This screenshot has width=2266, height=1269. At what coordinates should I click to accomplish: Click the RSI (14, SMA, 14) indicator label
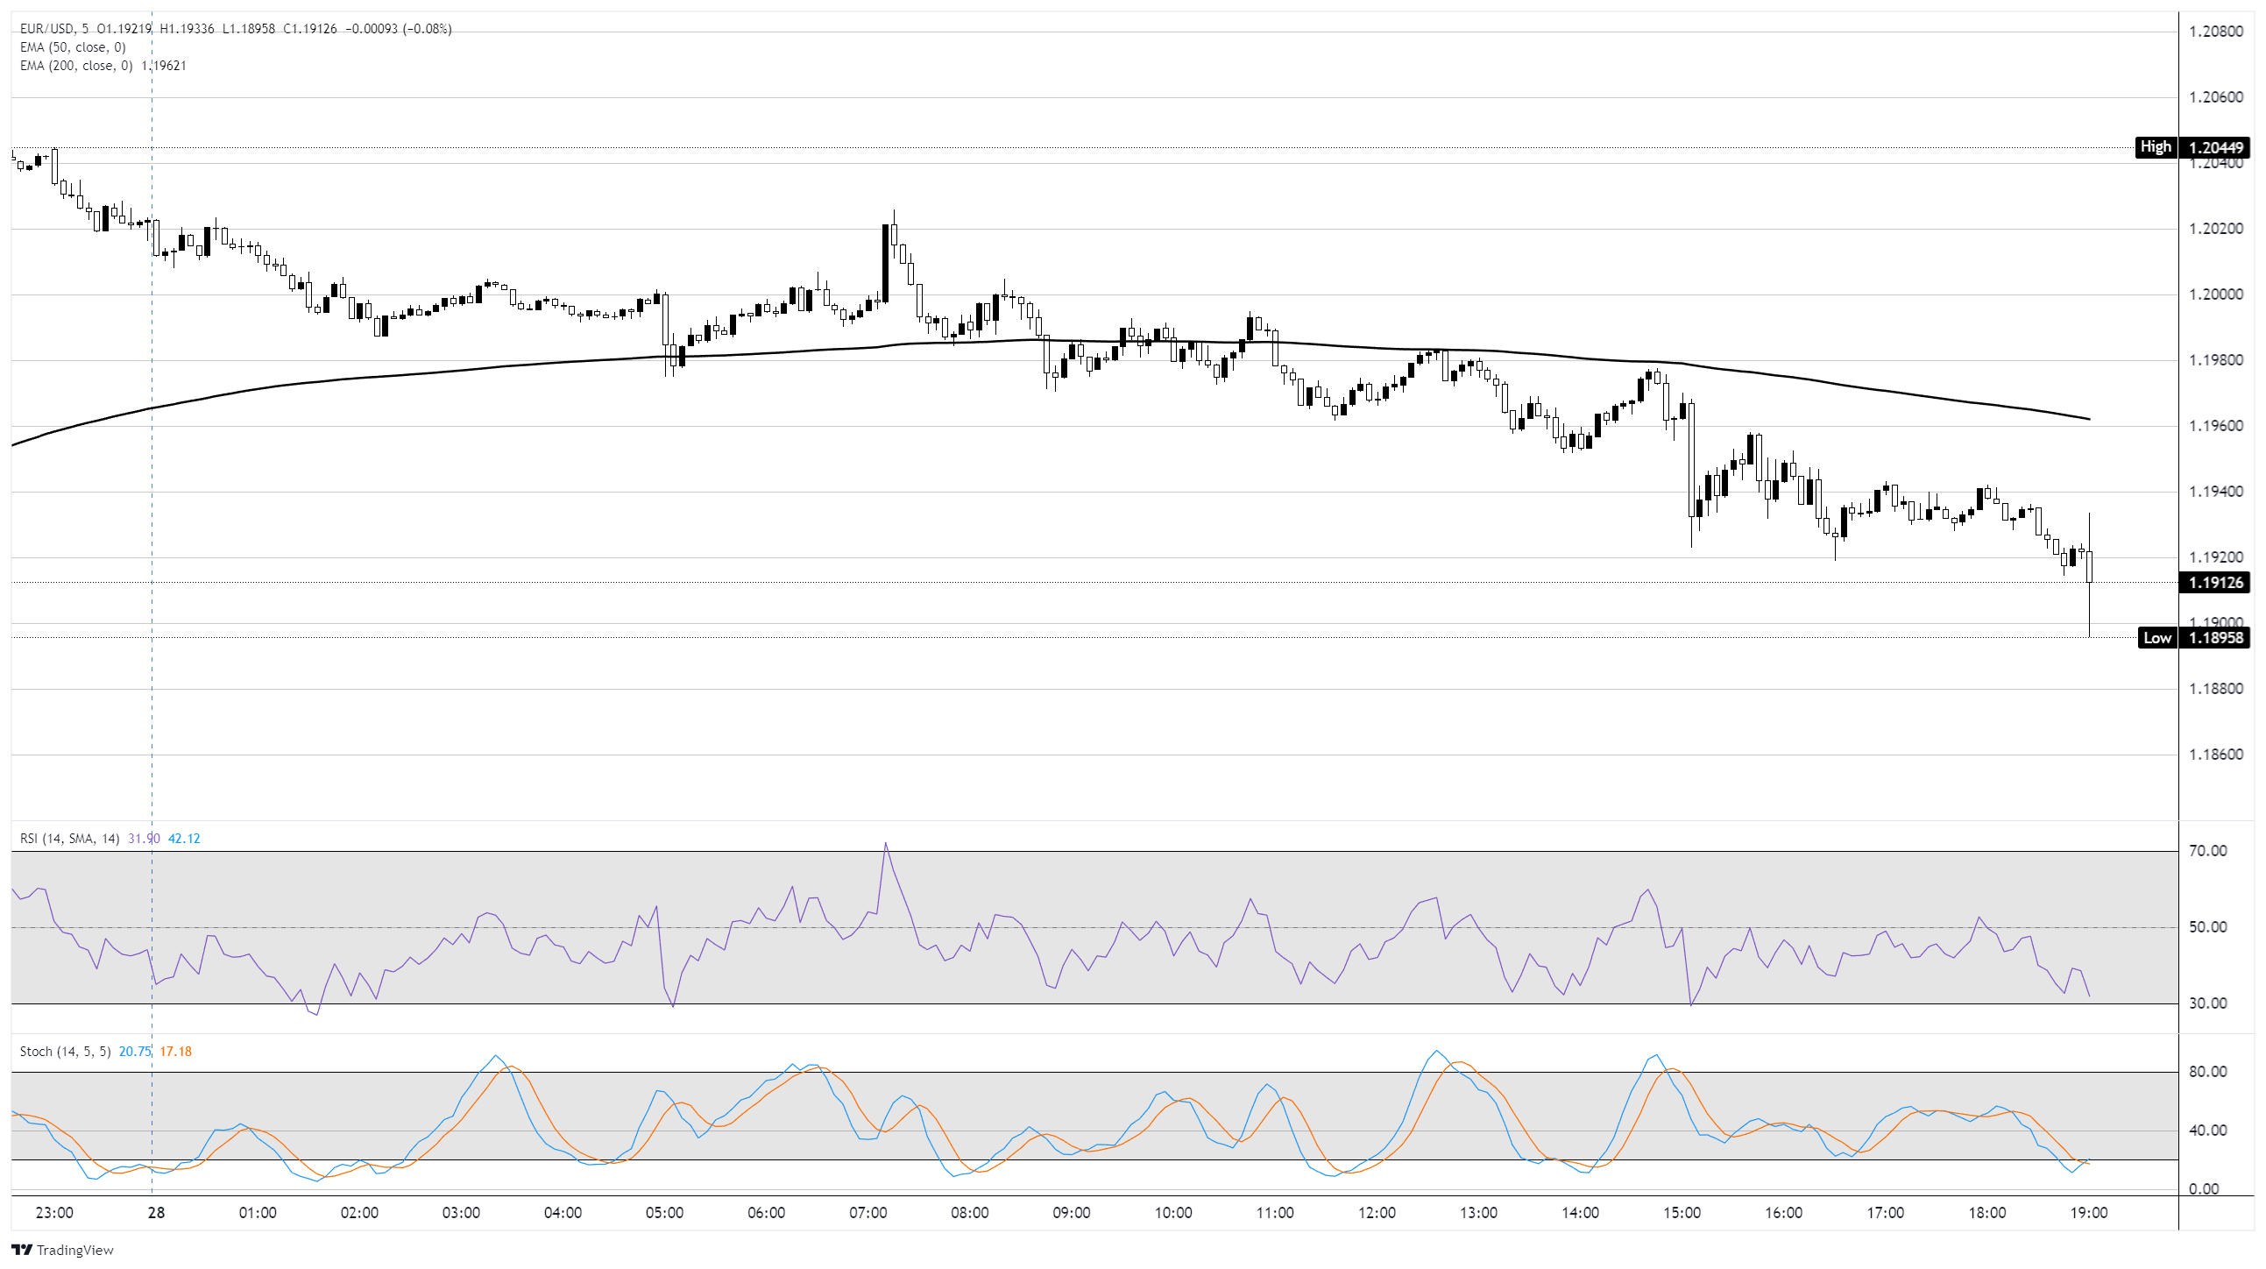tap(69, 839)
